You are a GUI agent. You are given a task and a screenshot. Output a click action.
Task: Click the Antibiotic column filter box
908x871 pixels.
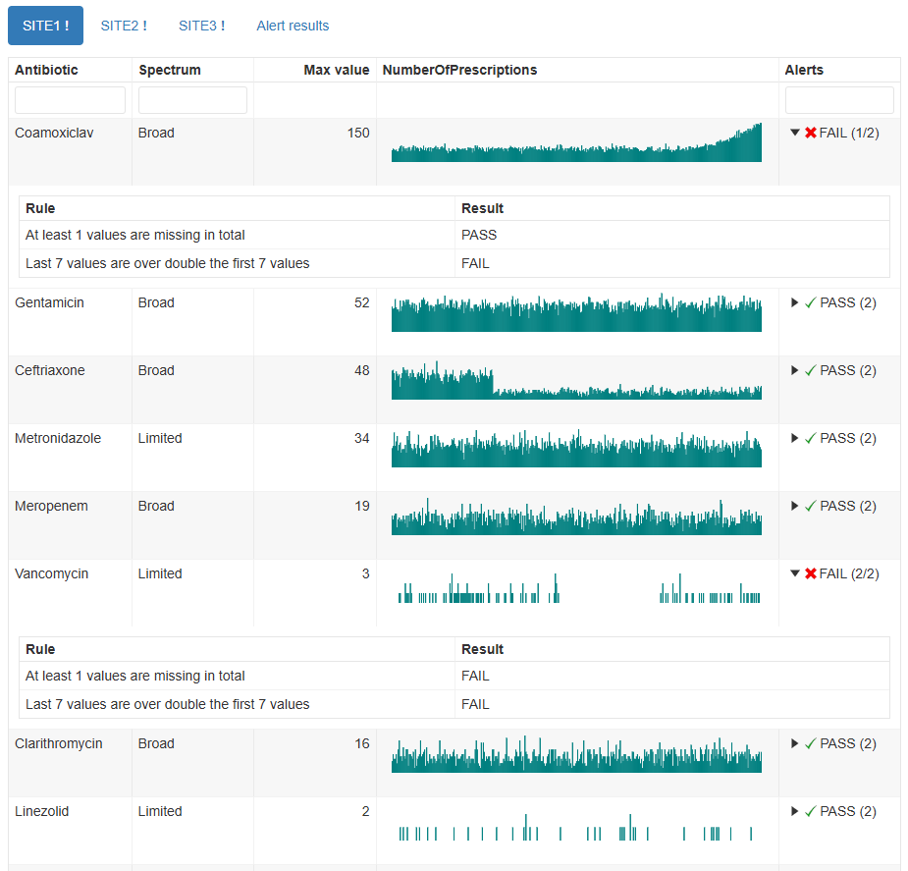tap(70, 100)
